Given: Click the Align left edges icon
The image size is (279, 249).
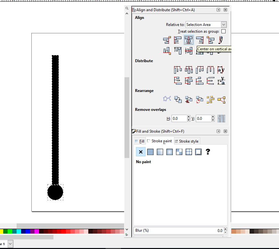Looking at the screenshot, I should pyautogui.click(x=178, y=40).
